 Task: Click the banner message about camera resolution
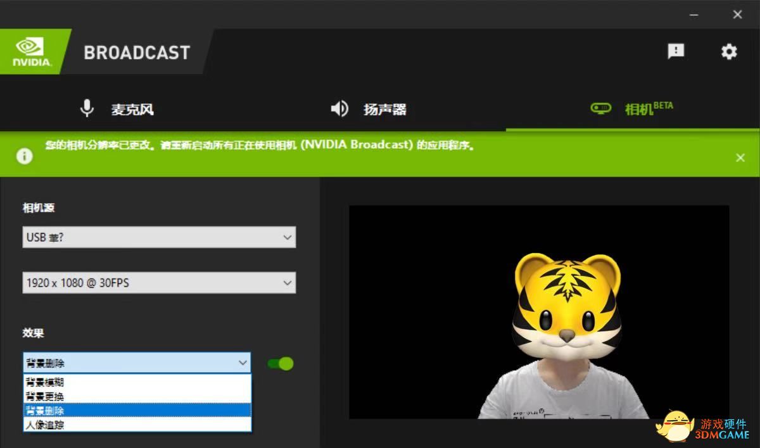(x=260, y=145)
